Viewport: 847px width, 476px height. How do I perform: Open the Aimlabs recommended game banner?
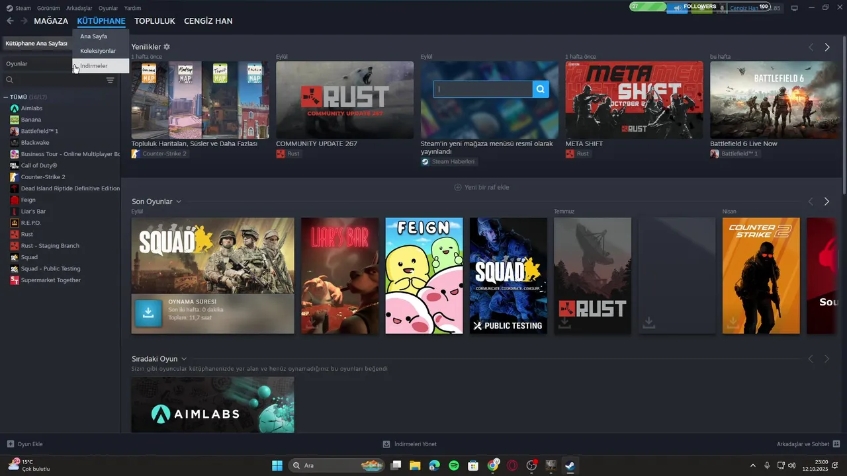pos(212,405)
